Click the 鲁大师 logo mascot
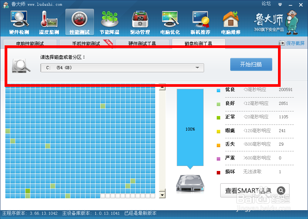Image resolution: width=308 pixels, height=219 pixels. click(292, 22)
